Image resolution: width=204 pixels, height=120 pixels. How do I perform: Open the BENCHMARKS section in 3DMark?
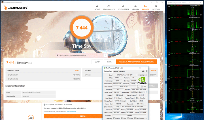(109, 8)
